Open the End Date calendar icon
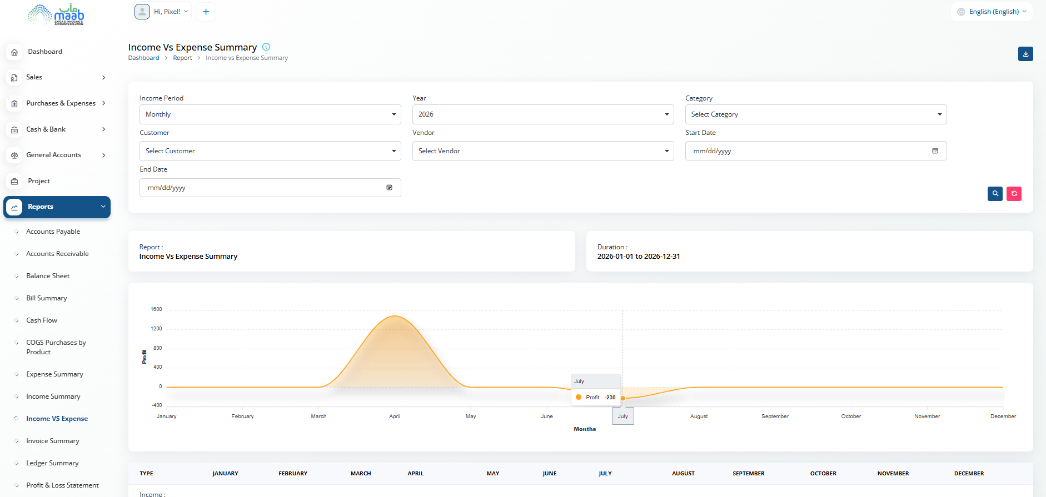 (389, 188)
